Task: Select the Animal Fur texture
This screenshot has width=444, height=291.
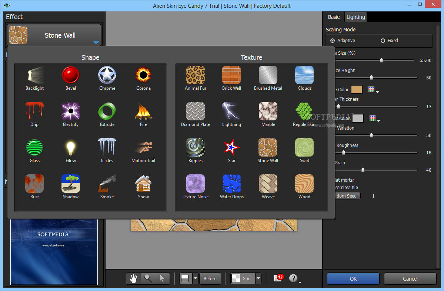Action: 196,78
